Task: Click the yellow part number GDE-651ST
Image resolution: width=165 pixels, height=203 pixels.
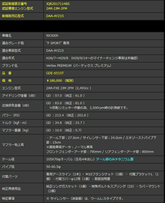Action: pos(55,73)
